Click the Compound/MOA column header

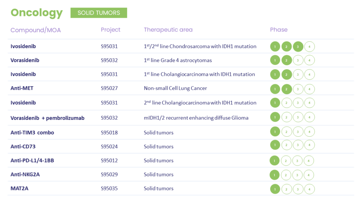[x=36, y=30]
